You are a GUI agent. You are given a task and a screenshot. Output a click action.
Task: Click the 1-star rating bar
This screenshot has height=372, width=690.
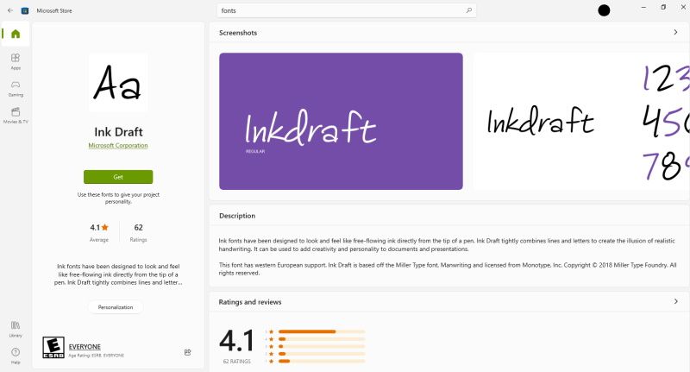tap(322, 361)
